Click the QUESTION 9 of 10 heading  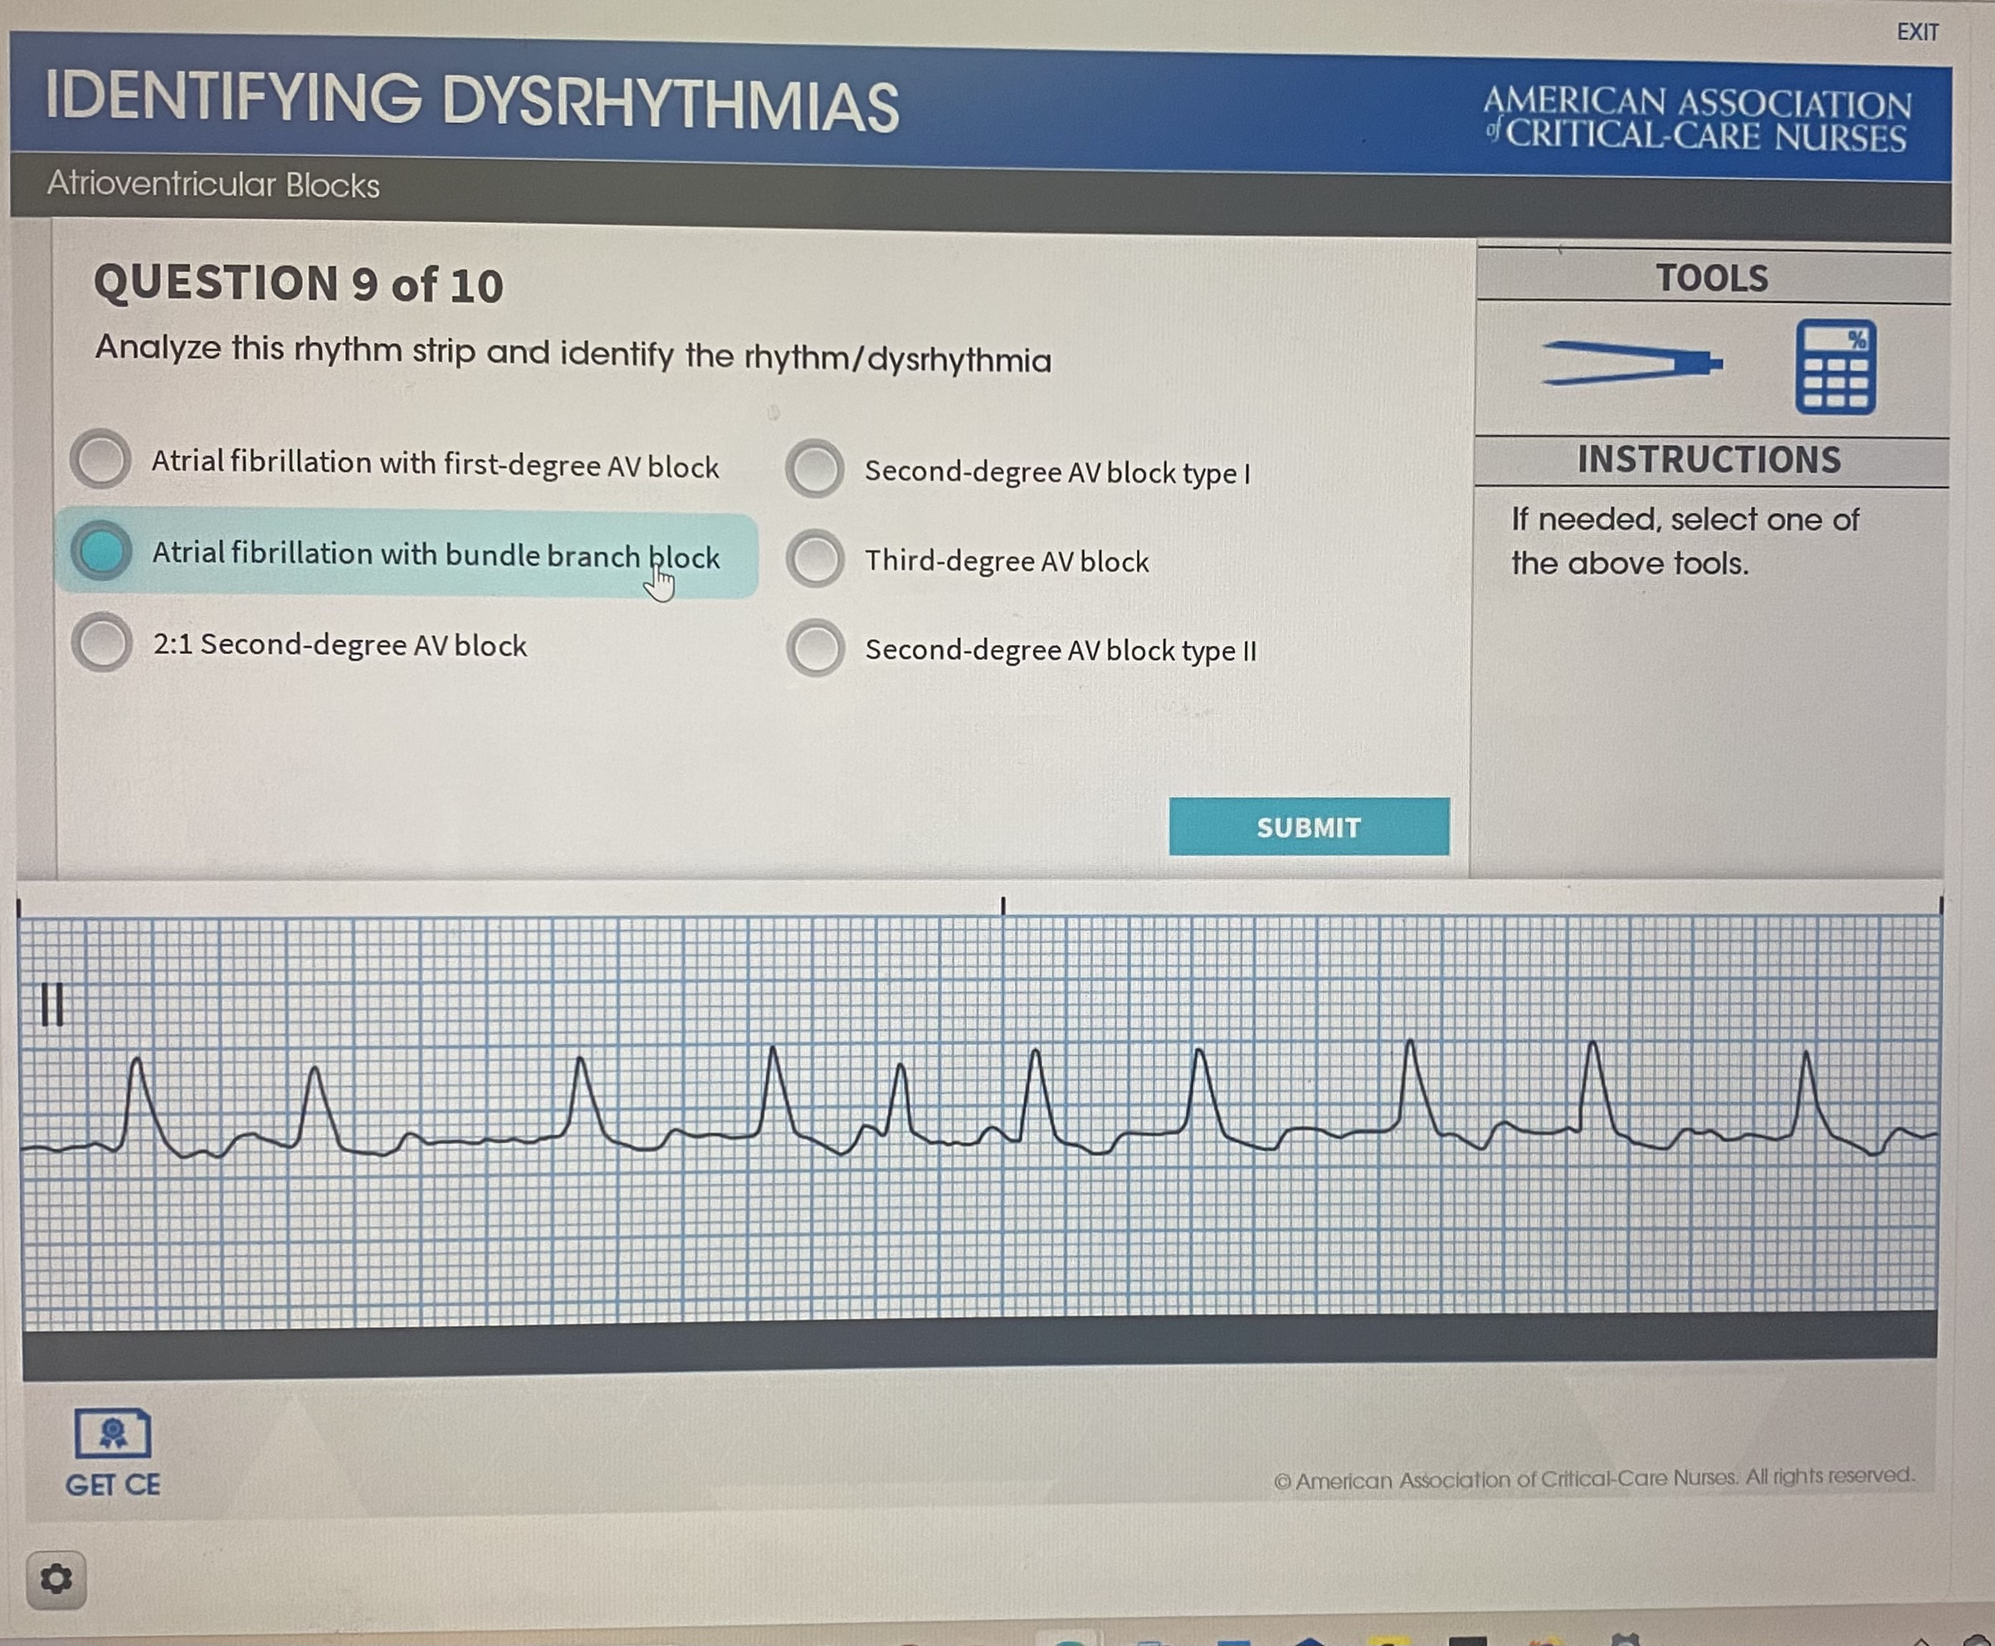pyautogui.click(x=299, y=284)
